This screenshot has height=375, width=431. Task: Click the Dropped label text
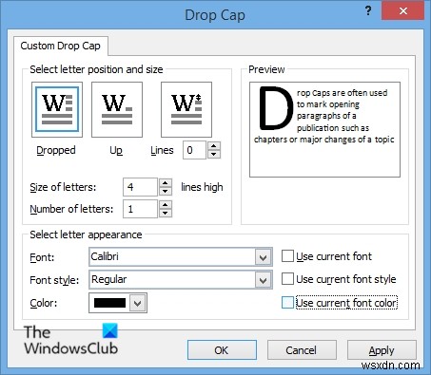point(56,150)
